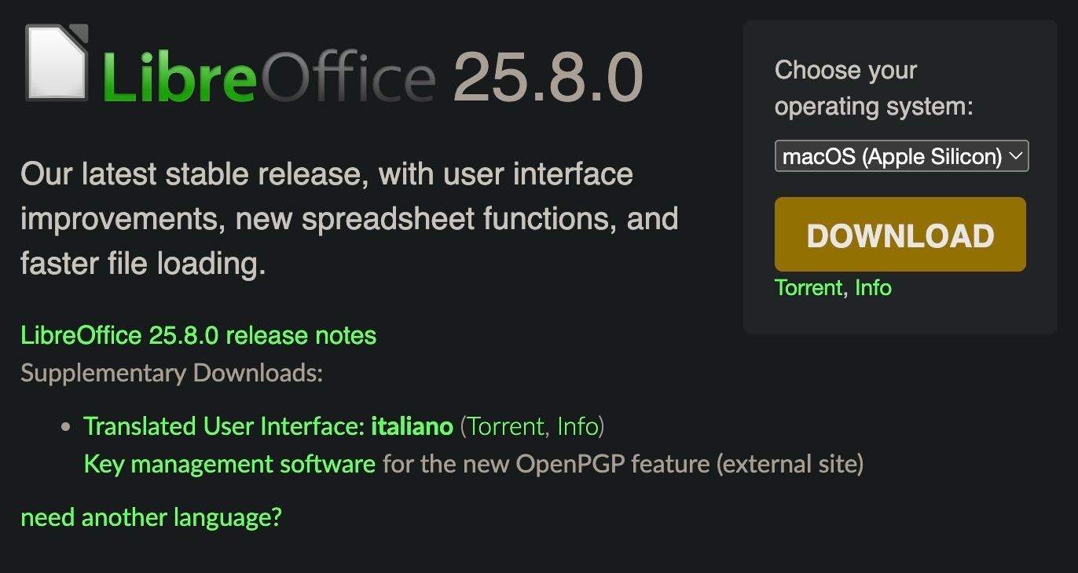Open the Torrent link for the italiano interface
1078x573 pixels.
(505, 426)
